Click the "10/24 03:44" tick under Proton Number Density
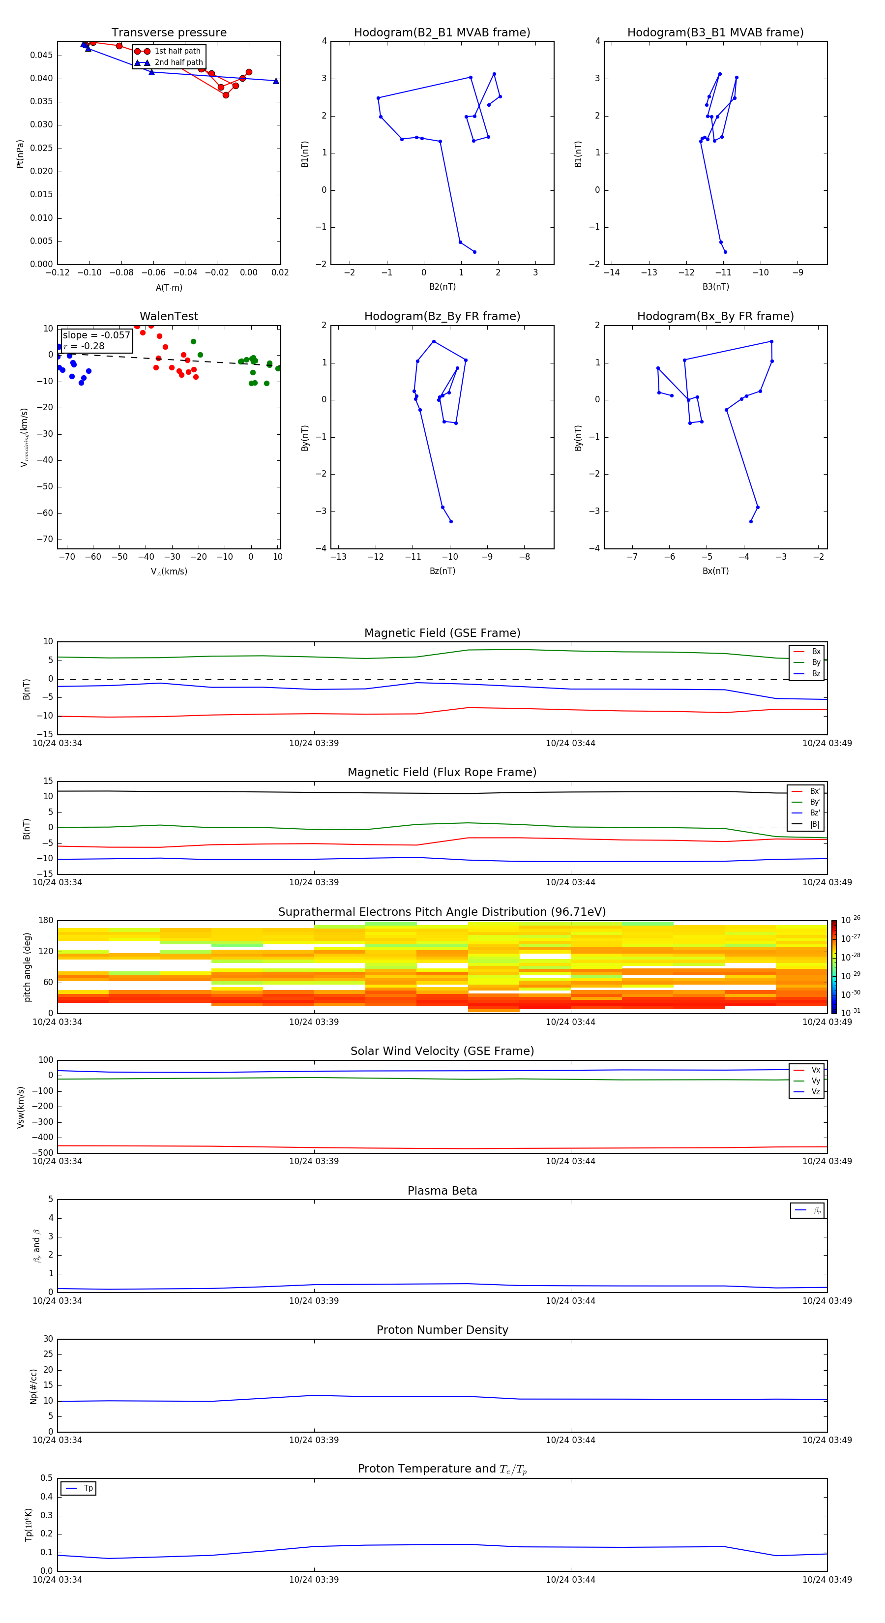 point(570,1440)
